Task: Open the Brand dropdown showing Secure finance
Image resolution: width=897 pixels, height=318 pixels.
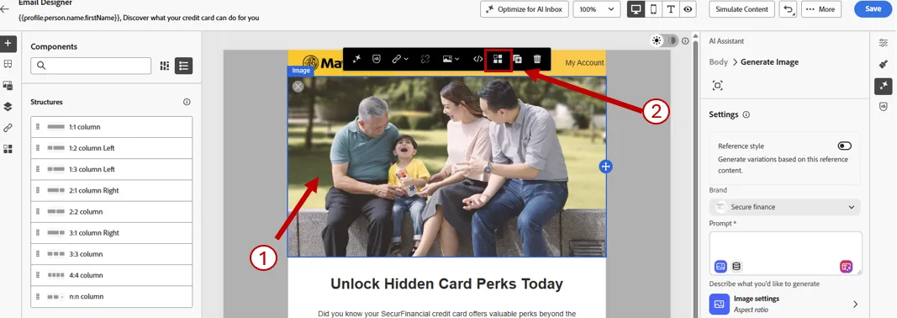Action: point(785,207)
